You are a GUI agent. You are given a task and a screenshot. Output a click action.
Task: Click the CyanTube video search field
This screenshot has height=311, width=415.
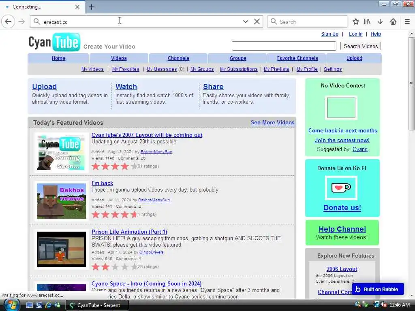click(284, 46)
